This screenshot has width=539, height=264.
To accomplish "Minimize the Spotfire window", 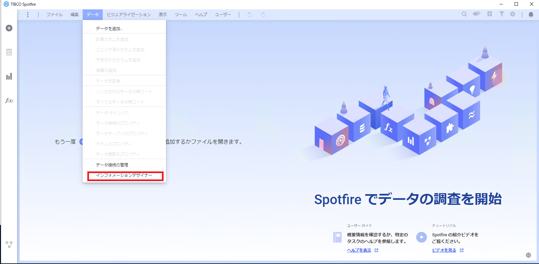I will click(x=501, y=4).
